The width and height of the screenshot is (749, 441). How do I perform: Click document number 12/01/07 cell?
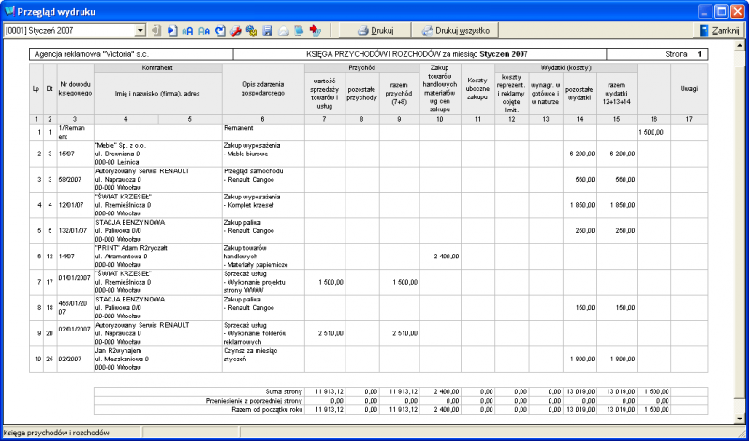pos(76,205)
